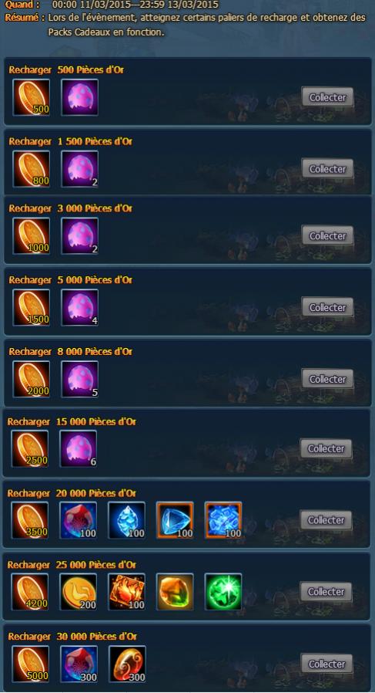
Task: Click the pink egg in the 500 tier
Action: [80, 97]
